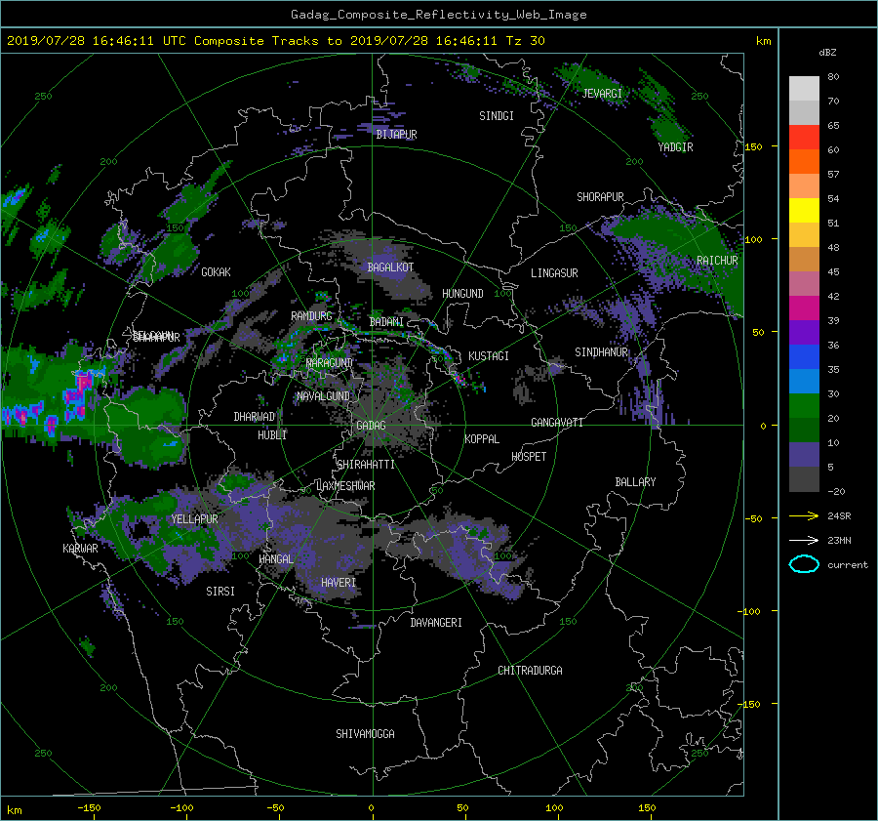Click the SHIRAHATTI city label

[366, 465]
